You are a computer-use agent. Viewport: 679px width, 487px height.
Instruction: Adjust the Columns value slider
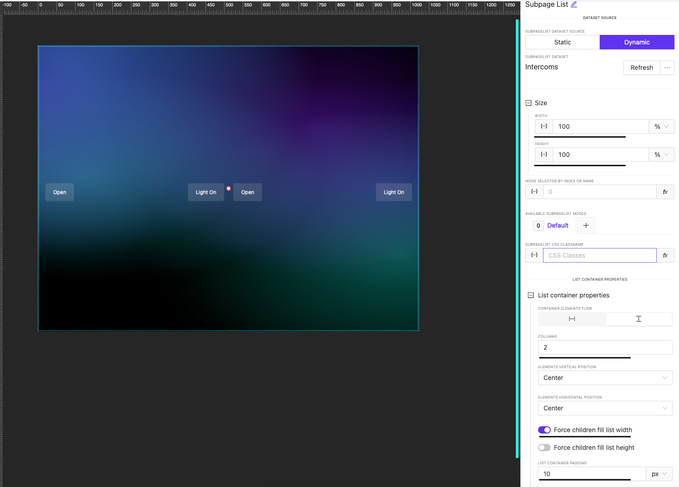tap(584, 358)
